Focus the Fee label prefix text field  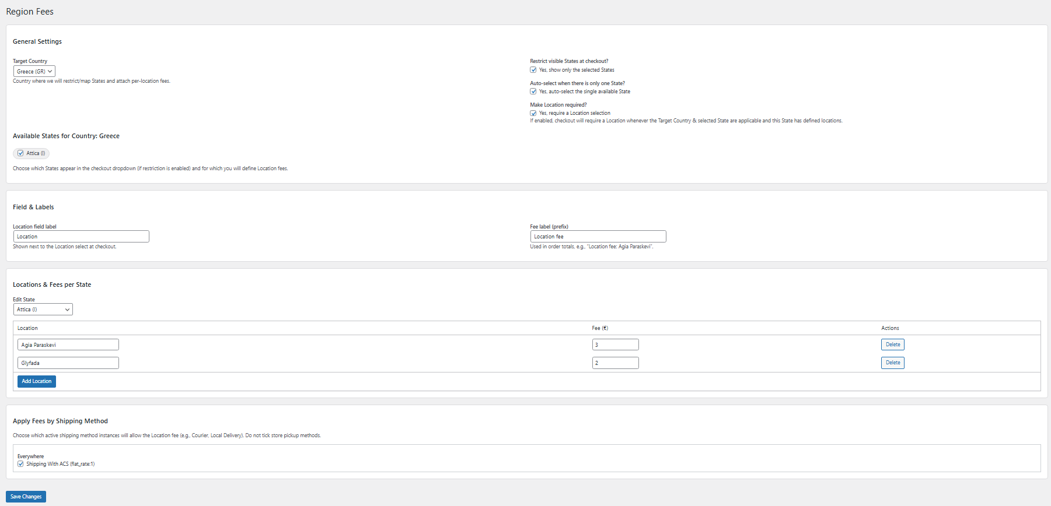pyautogui.click(x=598, y=237)
